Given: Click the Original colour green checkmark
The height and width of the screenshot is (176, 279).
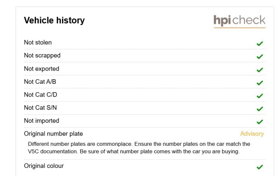Looking at the screenshot, I should click(x=260, y=167).
